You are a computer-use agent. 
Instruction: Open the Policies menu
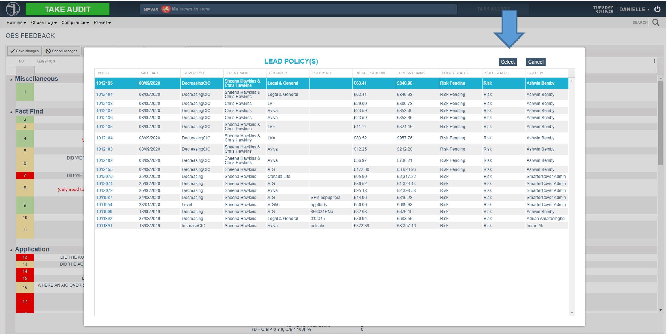point(16,23)
